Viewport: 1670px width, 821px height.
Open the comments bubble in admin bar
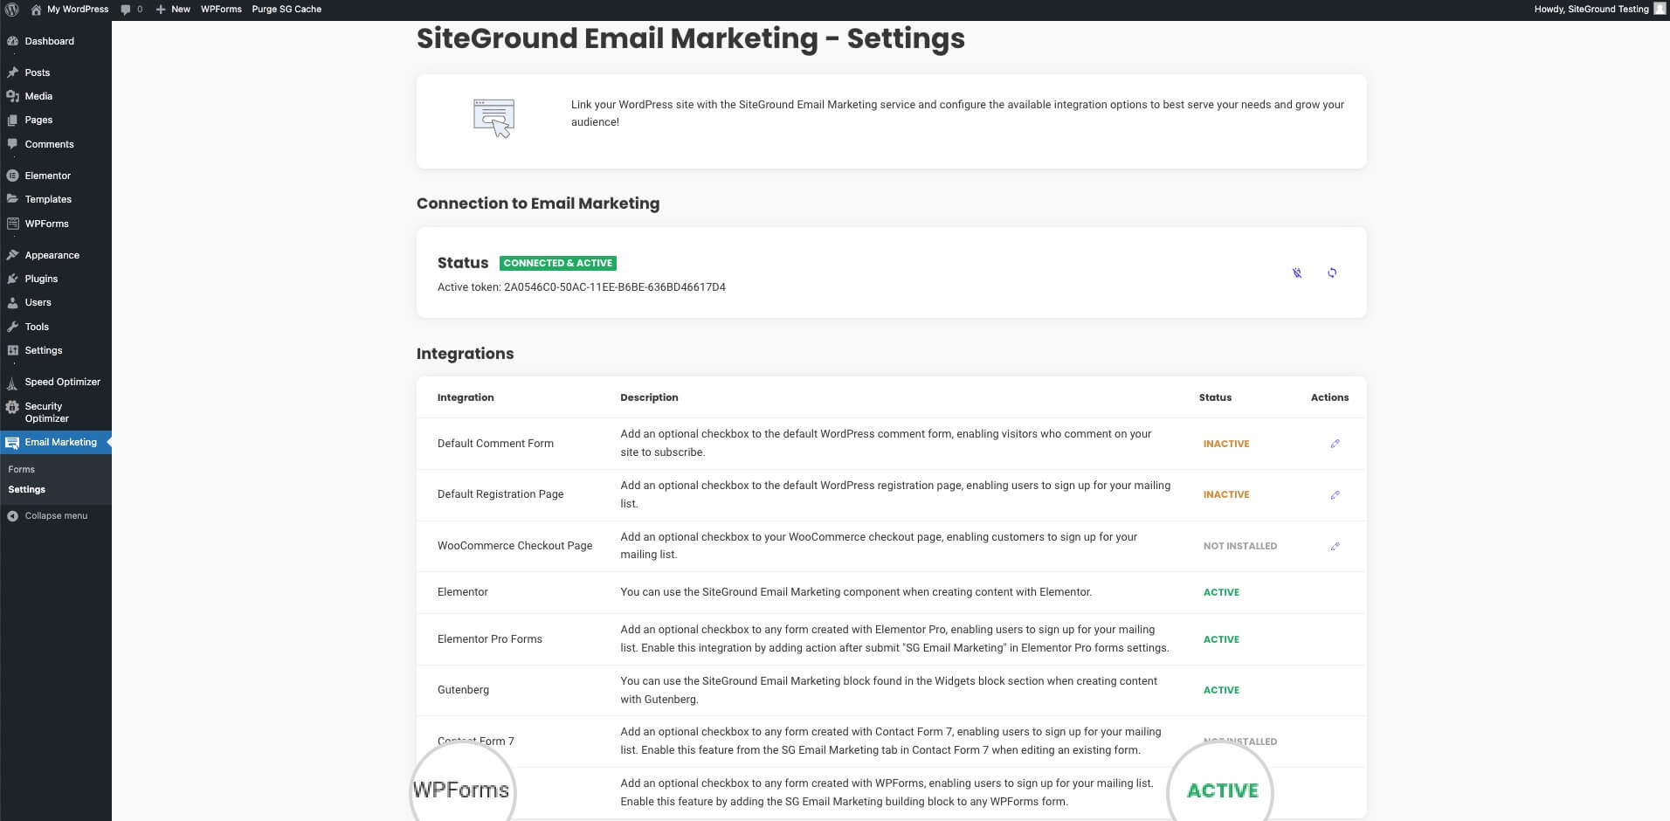132,10
